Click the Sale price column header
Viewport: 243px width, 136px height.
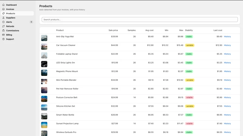113,31
